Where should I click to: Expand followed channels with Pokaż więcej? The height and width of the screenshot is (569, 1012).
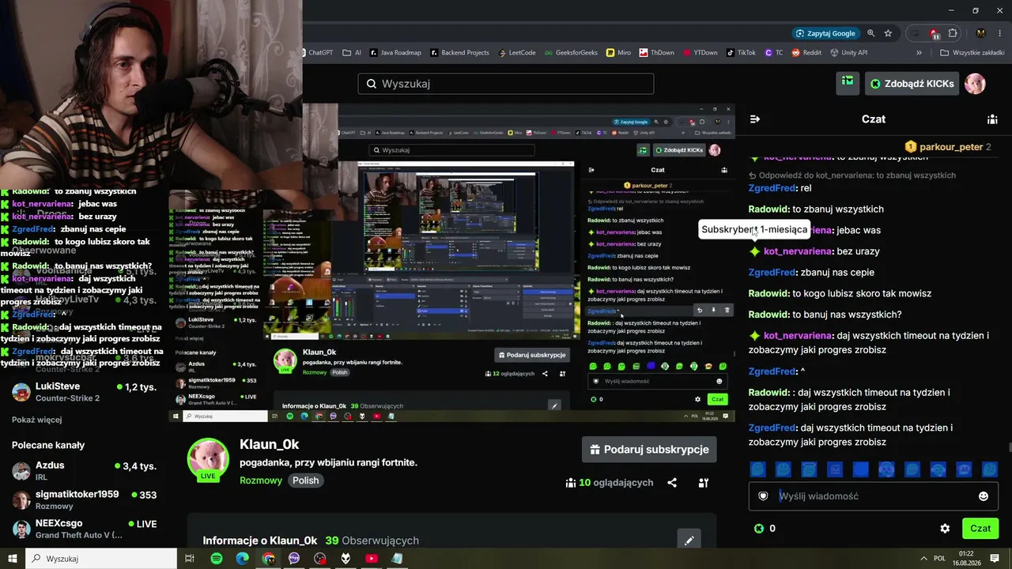[36, 420]
